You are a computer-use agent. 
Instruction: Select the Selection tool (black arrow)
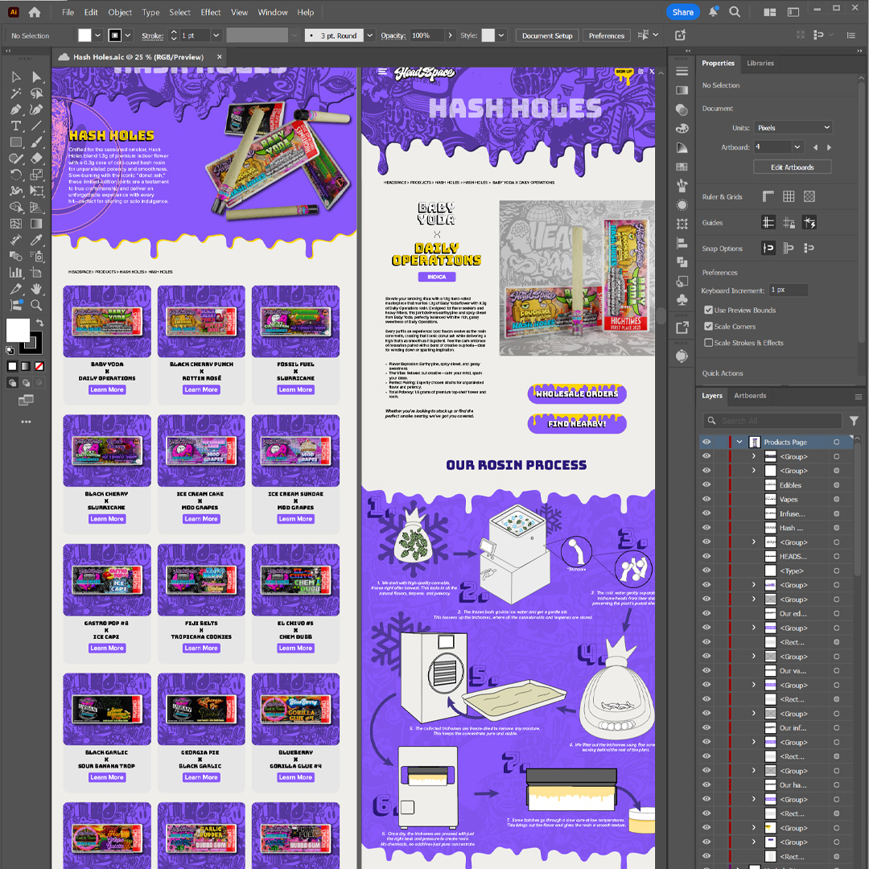point(16,77)
